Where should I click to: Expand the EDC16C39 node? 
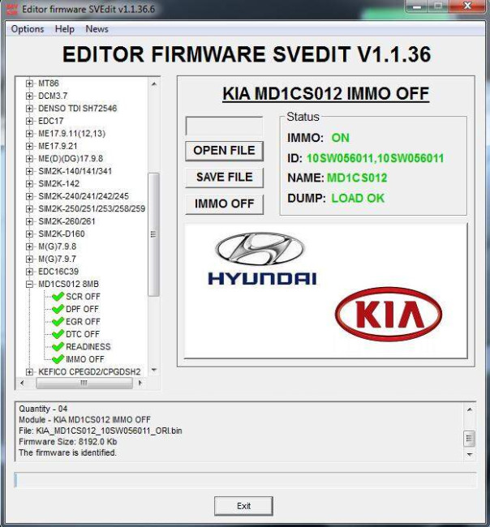[x=29, y=272]
